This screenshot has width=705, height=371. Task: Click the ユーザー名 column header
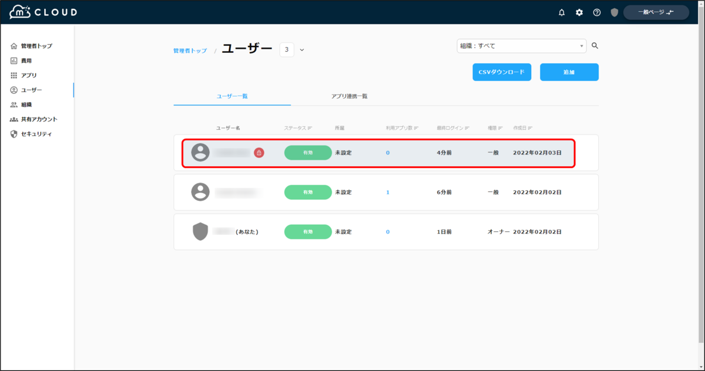point(229,128)
